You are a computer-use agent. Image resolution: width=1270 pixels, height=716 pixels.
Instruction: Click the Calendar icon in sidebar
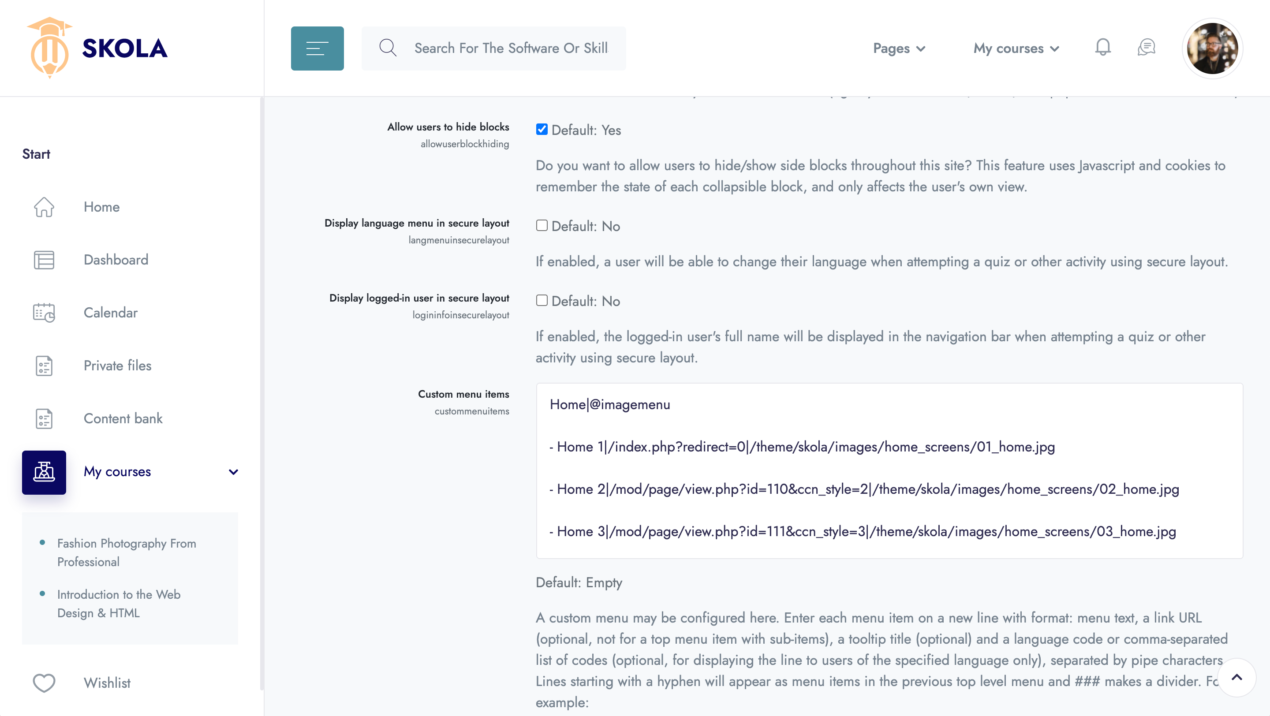click(x=44, y=313)
